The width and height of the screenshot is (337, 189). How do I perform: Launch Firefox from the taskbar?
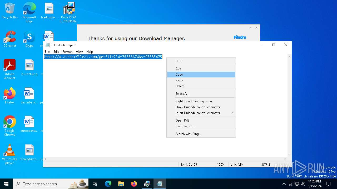(x=134, y=184)
